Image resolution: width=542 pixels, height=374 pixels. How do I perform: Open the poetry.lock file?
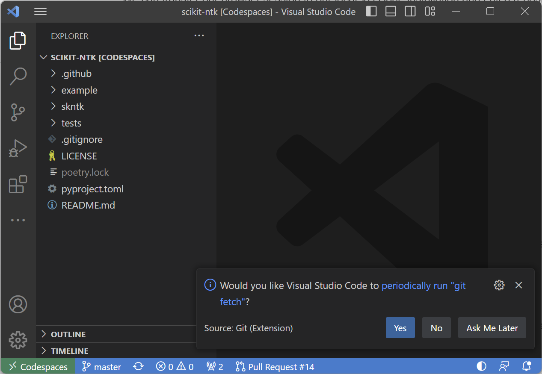126,172
